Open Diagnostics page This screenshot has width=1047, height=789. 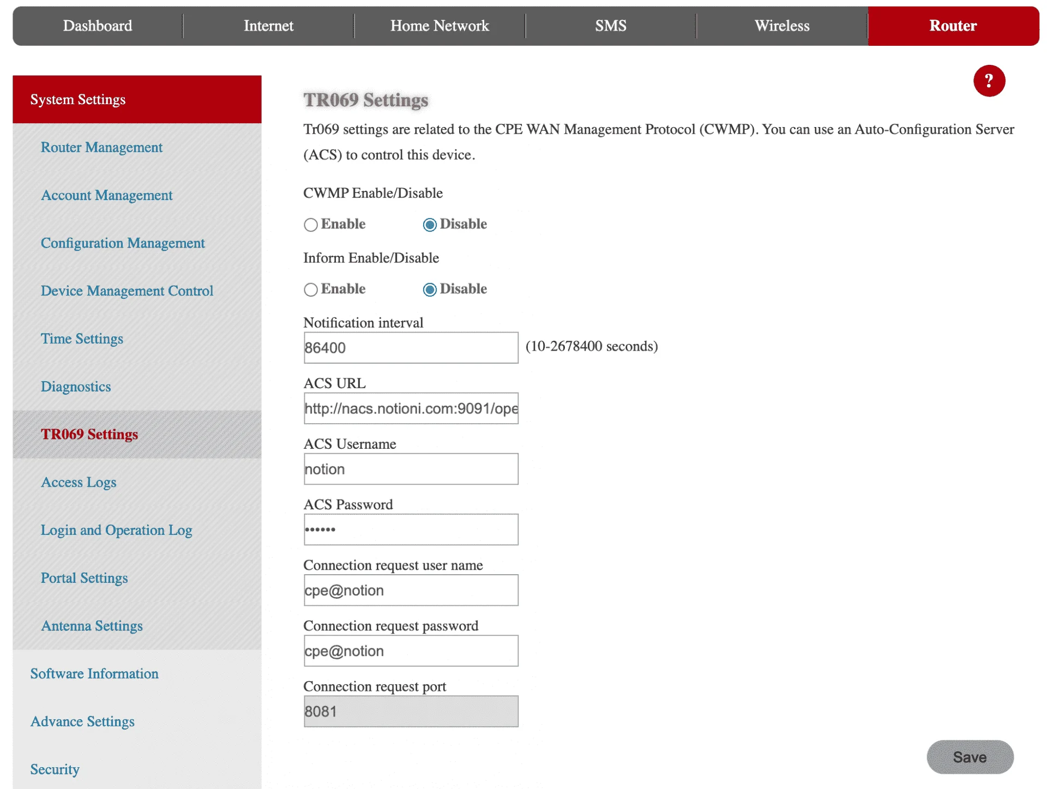(137, 387)
